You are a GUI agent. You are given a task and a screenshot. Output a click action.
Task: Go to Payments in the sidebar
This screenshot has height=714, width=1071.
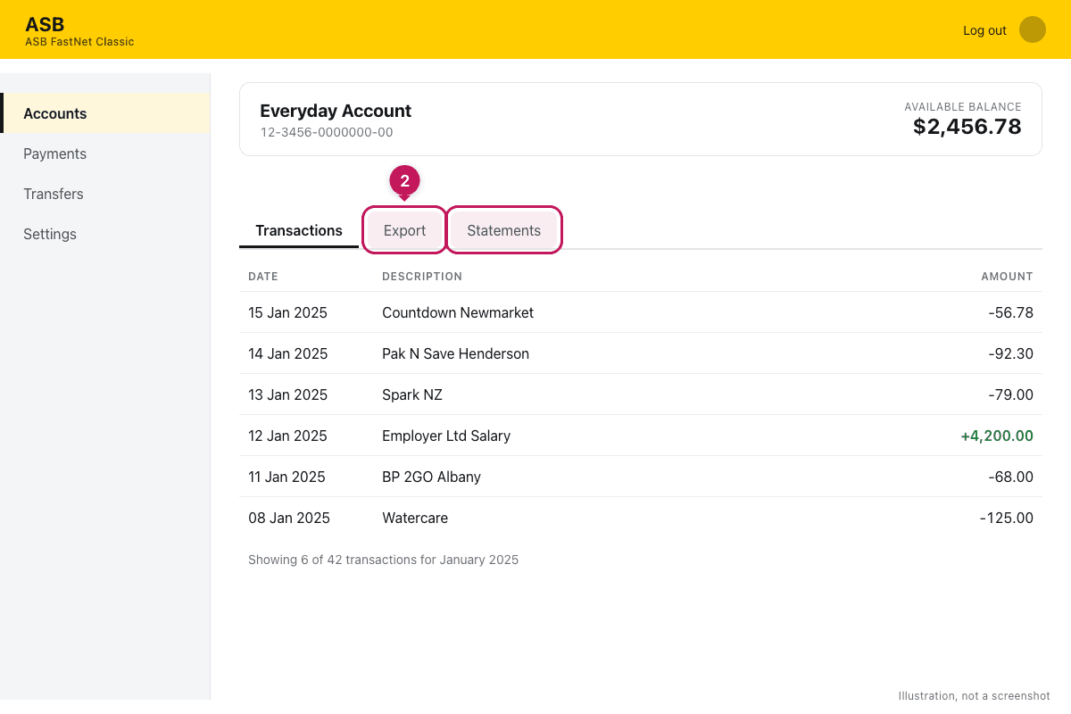pos(105,154)
